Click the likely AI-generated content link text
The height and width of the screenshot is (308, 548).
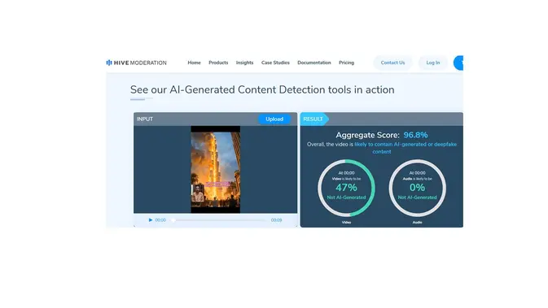pyautogui.click(x=406, y=148)
